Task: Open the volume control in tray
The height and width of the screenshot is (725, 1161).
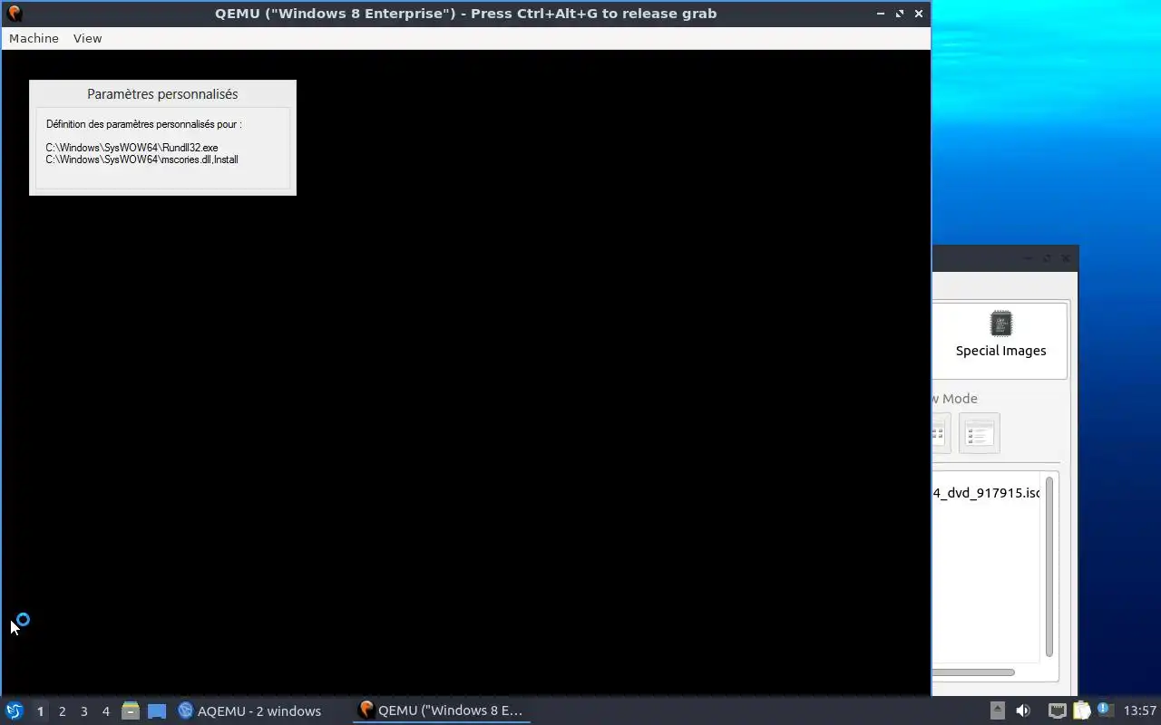Action: click(x=1023, y=710)
